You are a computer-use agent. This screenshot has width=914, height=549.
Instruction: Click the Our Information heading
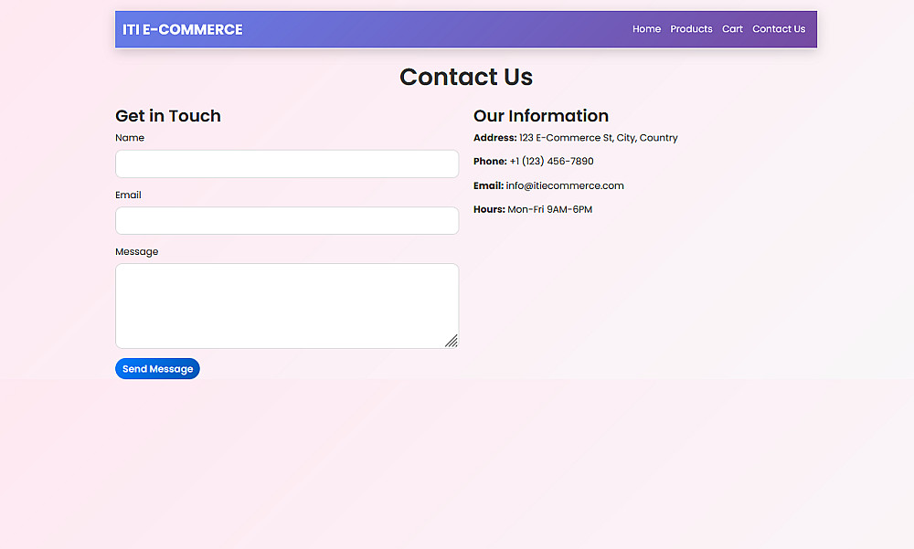(541, 116)
